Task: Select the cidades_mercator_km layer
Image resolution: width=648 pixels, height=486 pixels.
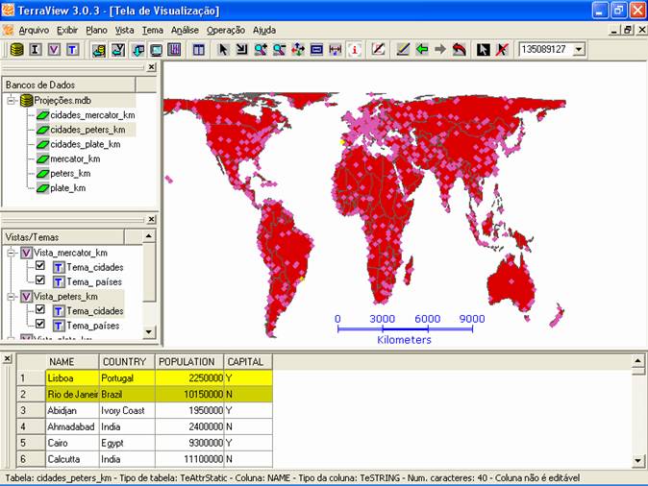Action: tap(92, 115)
